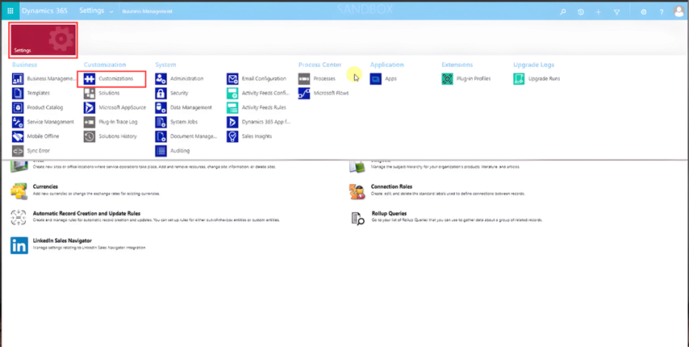Click the Dynamics 365 title
689x347 pixels.
click(45, 11)
